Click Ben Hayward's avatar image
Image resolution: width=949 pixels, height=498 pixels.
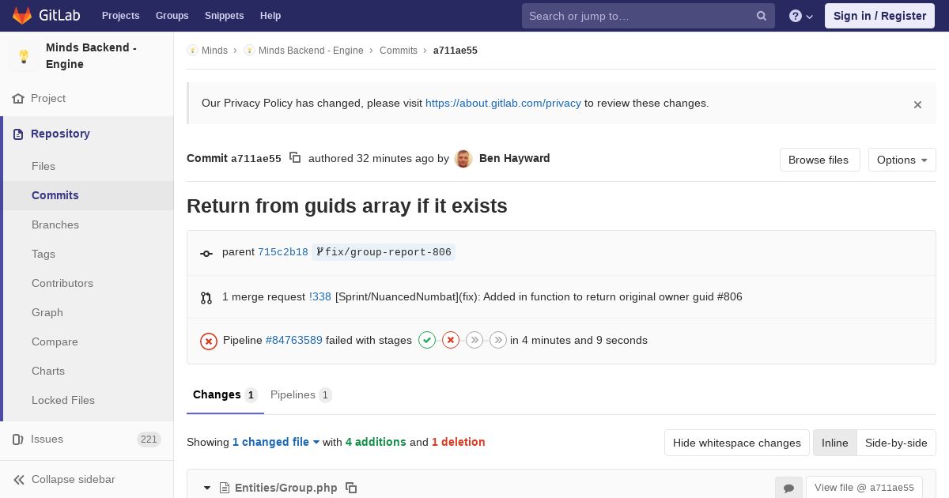coord(464,159)
